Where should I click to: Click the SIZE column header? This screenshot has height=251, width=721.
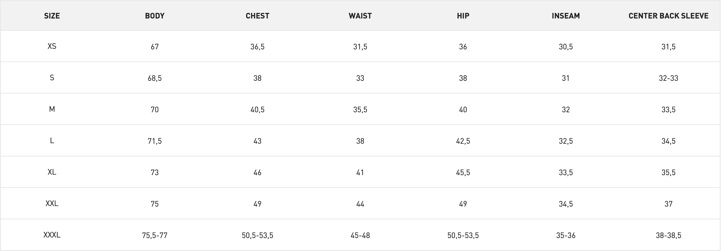52,16
